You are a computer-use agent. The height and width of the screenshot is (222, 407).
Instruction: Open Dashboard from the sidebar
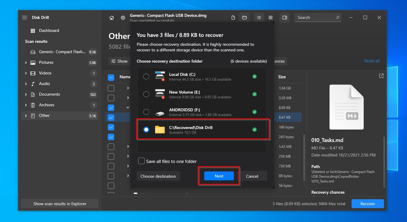click(x=59, y=30)
